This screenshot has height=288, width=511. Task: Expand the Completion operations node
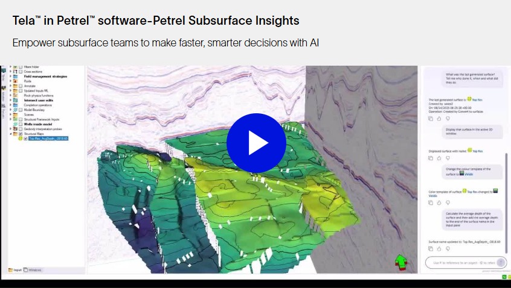[10, 105]
